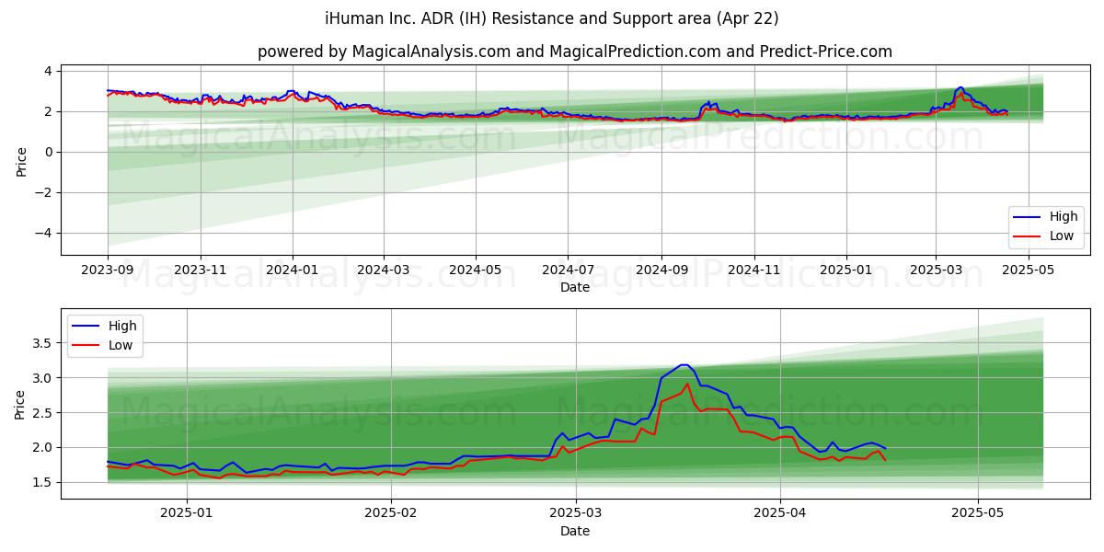Click the 2024-05 tick label on top chart
Screen dimensions: 1104x552
click(x=476, y=270)
